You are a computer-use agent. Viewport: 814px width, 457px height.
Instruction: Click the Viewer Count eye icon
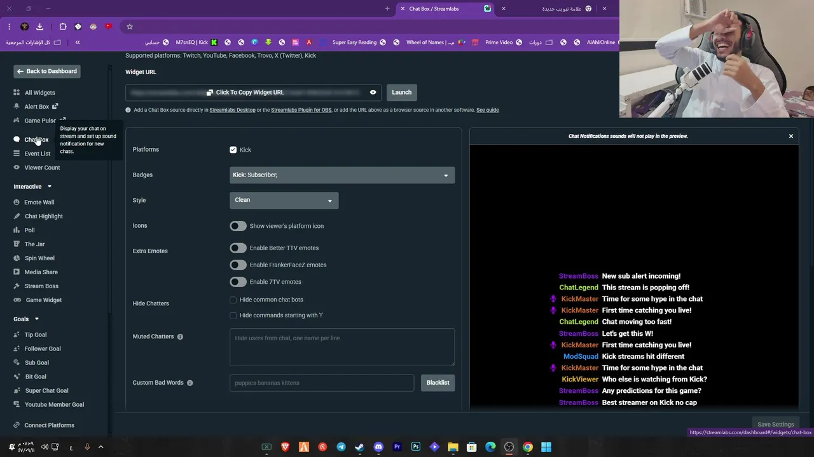point(17,168)
